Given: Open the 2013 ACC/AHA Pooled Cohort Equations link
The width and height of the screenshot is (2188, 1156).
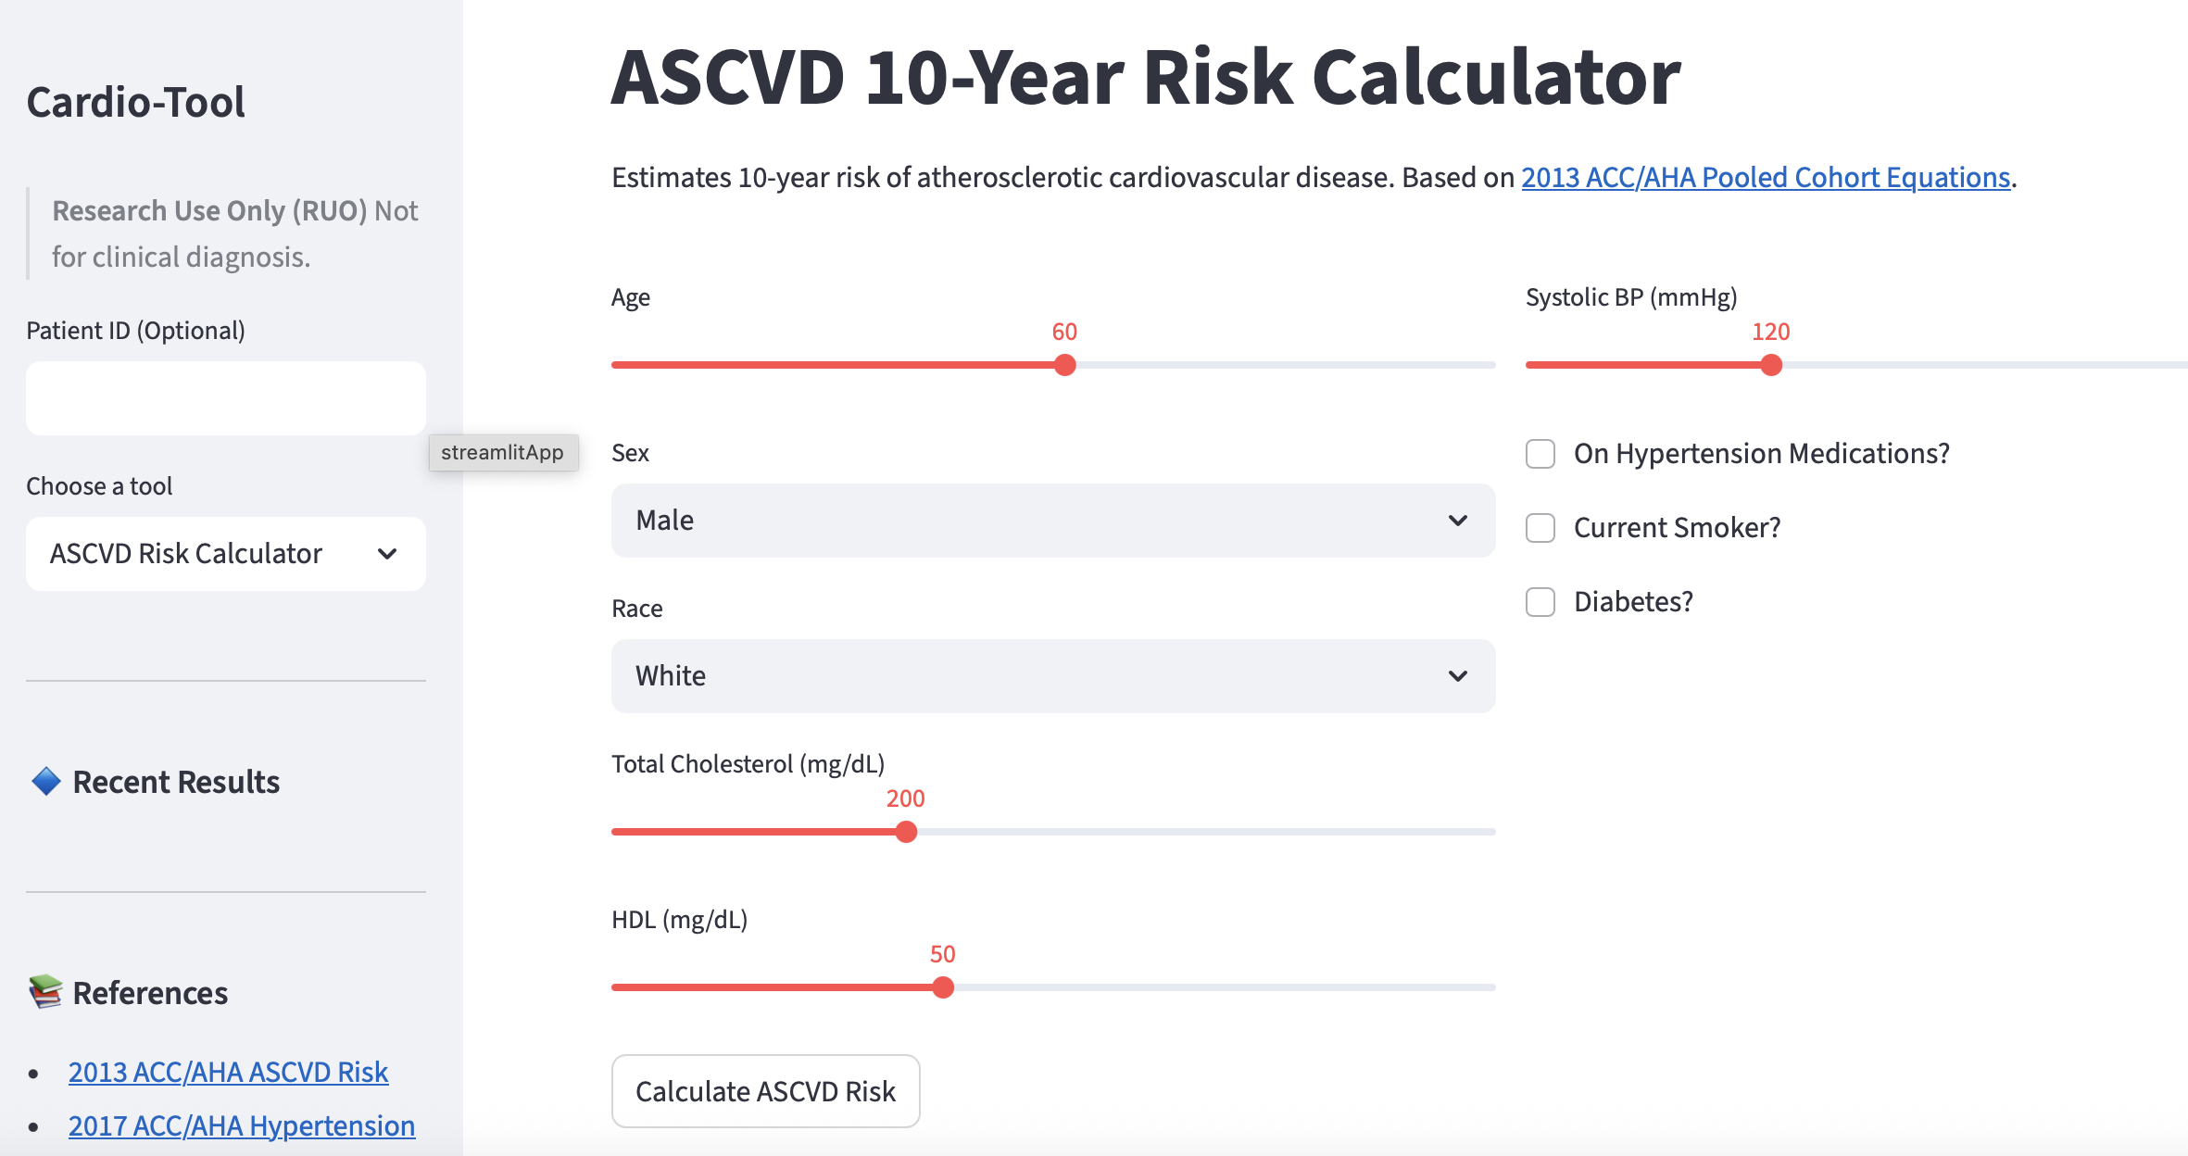Looking at the screenshot, I should pos(1765,177).
